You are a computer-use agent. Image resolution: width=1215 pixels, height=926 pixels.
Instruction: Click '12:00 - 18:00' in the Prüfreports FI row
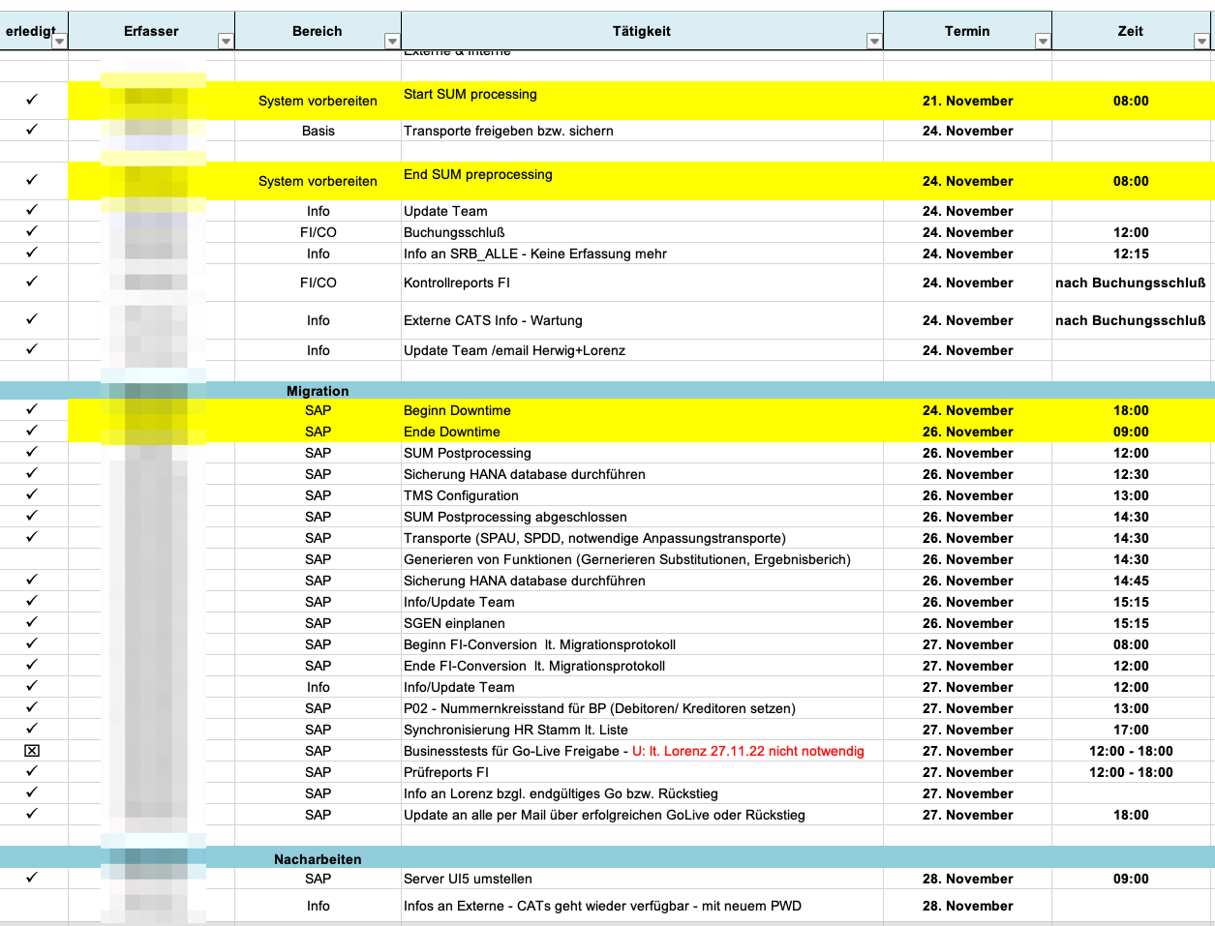click(x=1131, y=772)
